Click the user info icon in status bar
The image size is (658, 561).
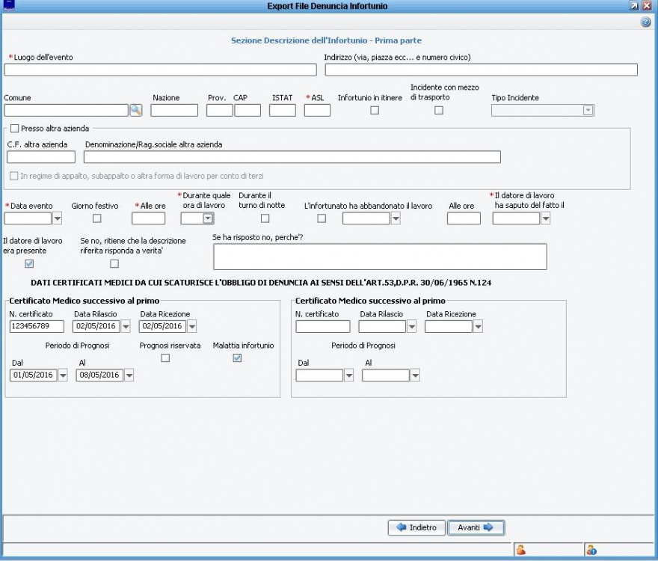[591, 550]
